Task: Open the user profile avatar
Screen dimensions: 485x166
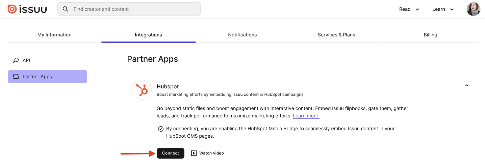Action: [x=473, y=9]
